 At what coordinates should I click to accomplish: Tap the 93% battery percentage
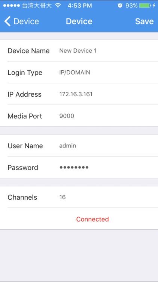(131, 6)
